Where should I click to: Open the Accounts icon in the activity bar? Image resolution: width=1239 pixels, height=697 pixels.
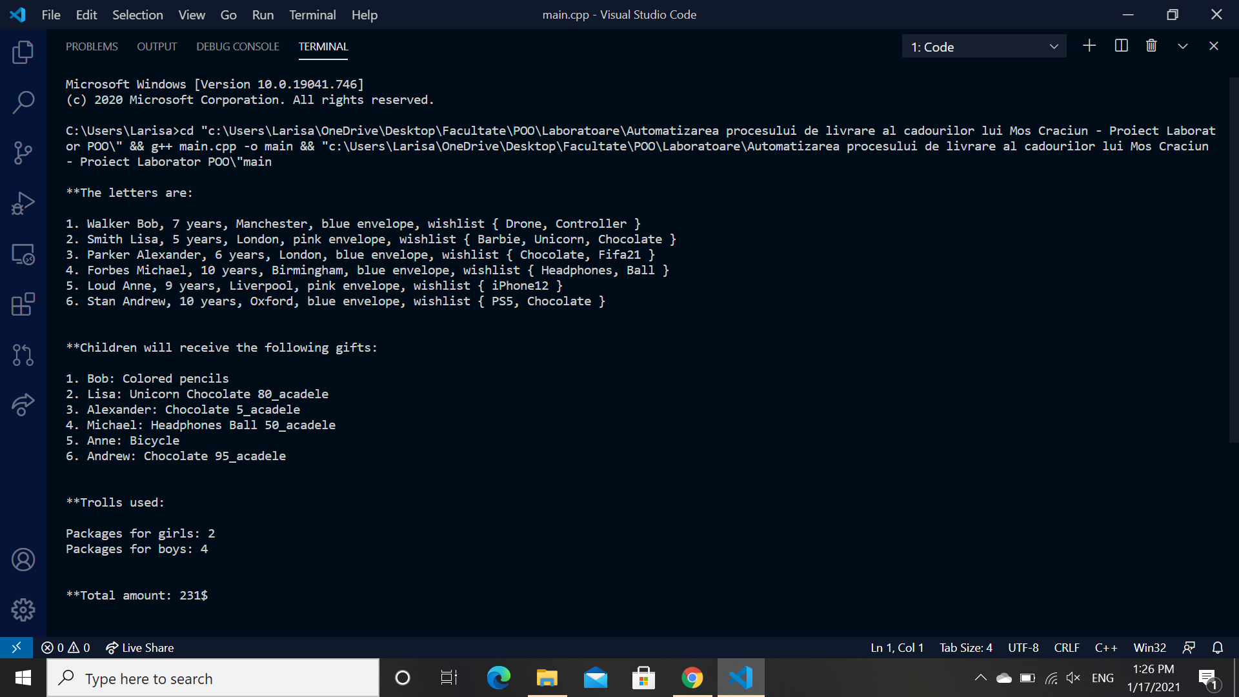pos(23,560)
